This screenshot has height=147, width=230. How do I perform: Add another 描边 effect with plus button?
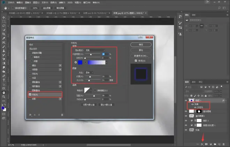point(60,65)
